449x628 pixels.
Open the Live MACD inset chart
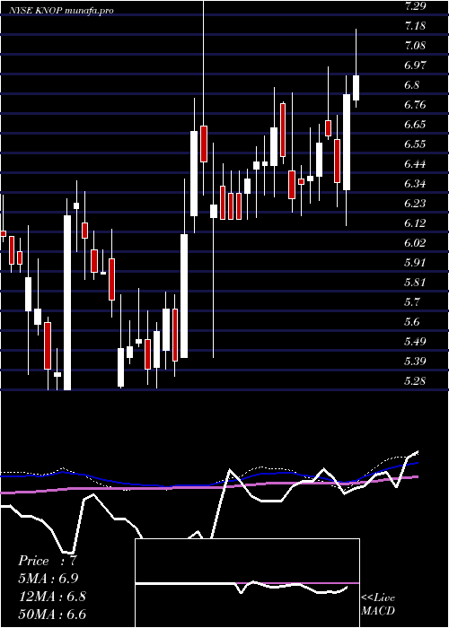click(247, 583)
